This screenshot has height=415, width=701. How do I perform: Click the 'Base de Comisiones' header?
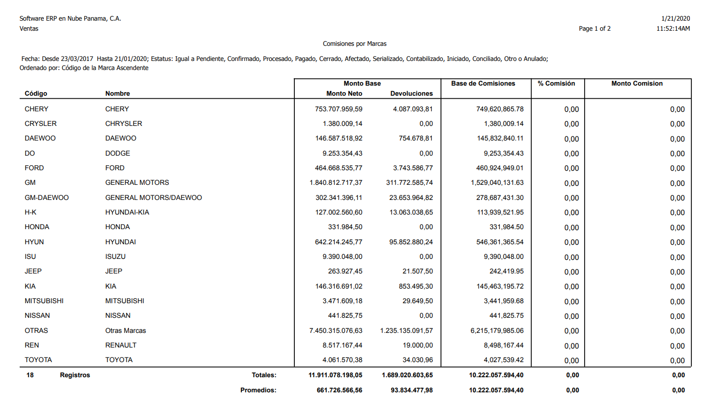click(483, 84)
